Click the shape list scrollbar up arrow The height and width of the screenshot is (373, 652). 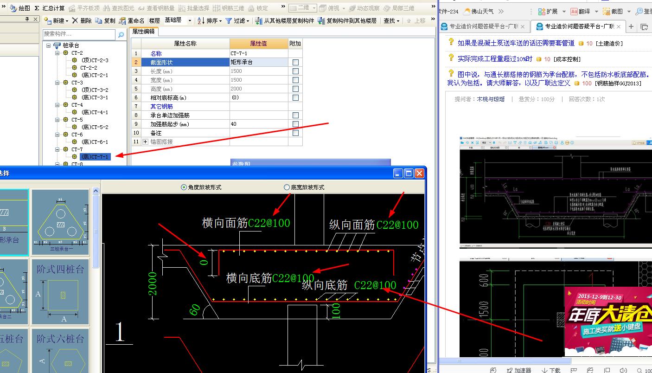(96, 191)
